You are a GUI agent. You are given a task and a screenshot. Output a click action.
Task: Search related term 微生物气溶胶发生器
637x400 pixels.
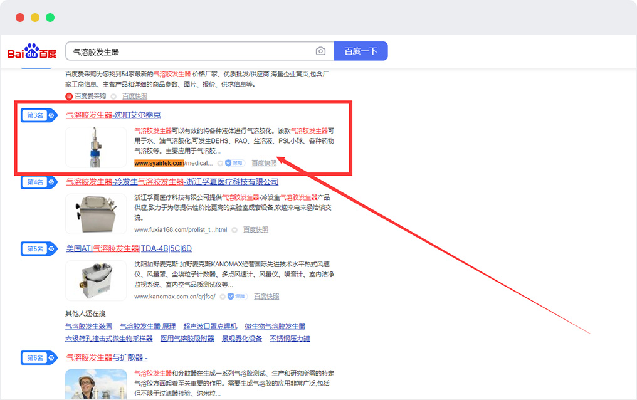pyautogui.click(x=275, y=326)
